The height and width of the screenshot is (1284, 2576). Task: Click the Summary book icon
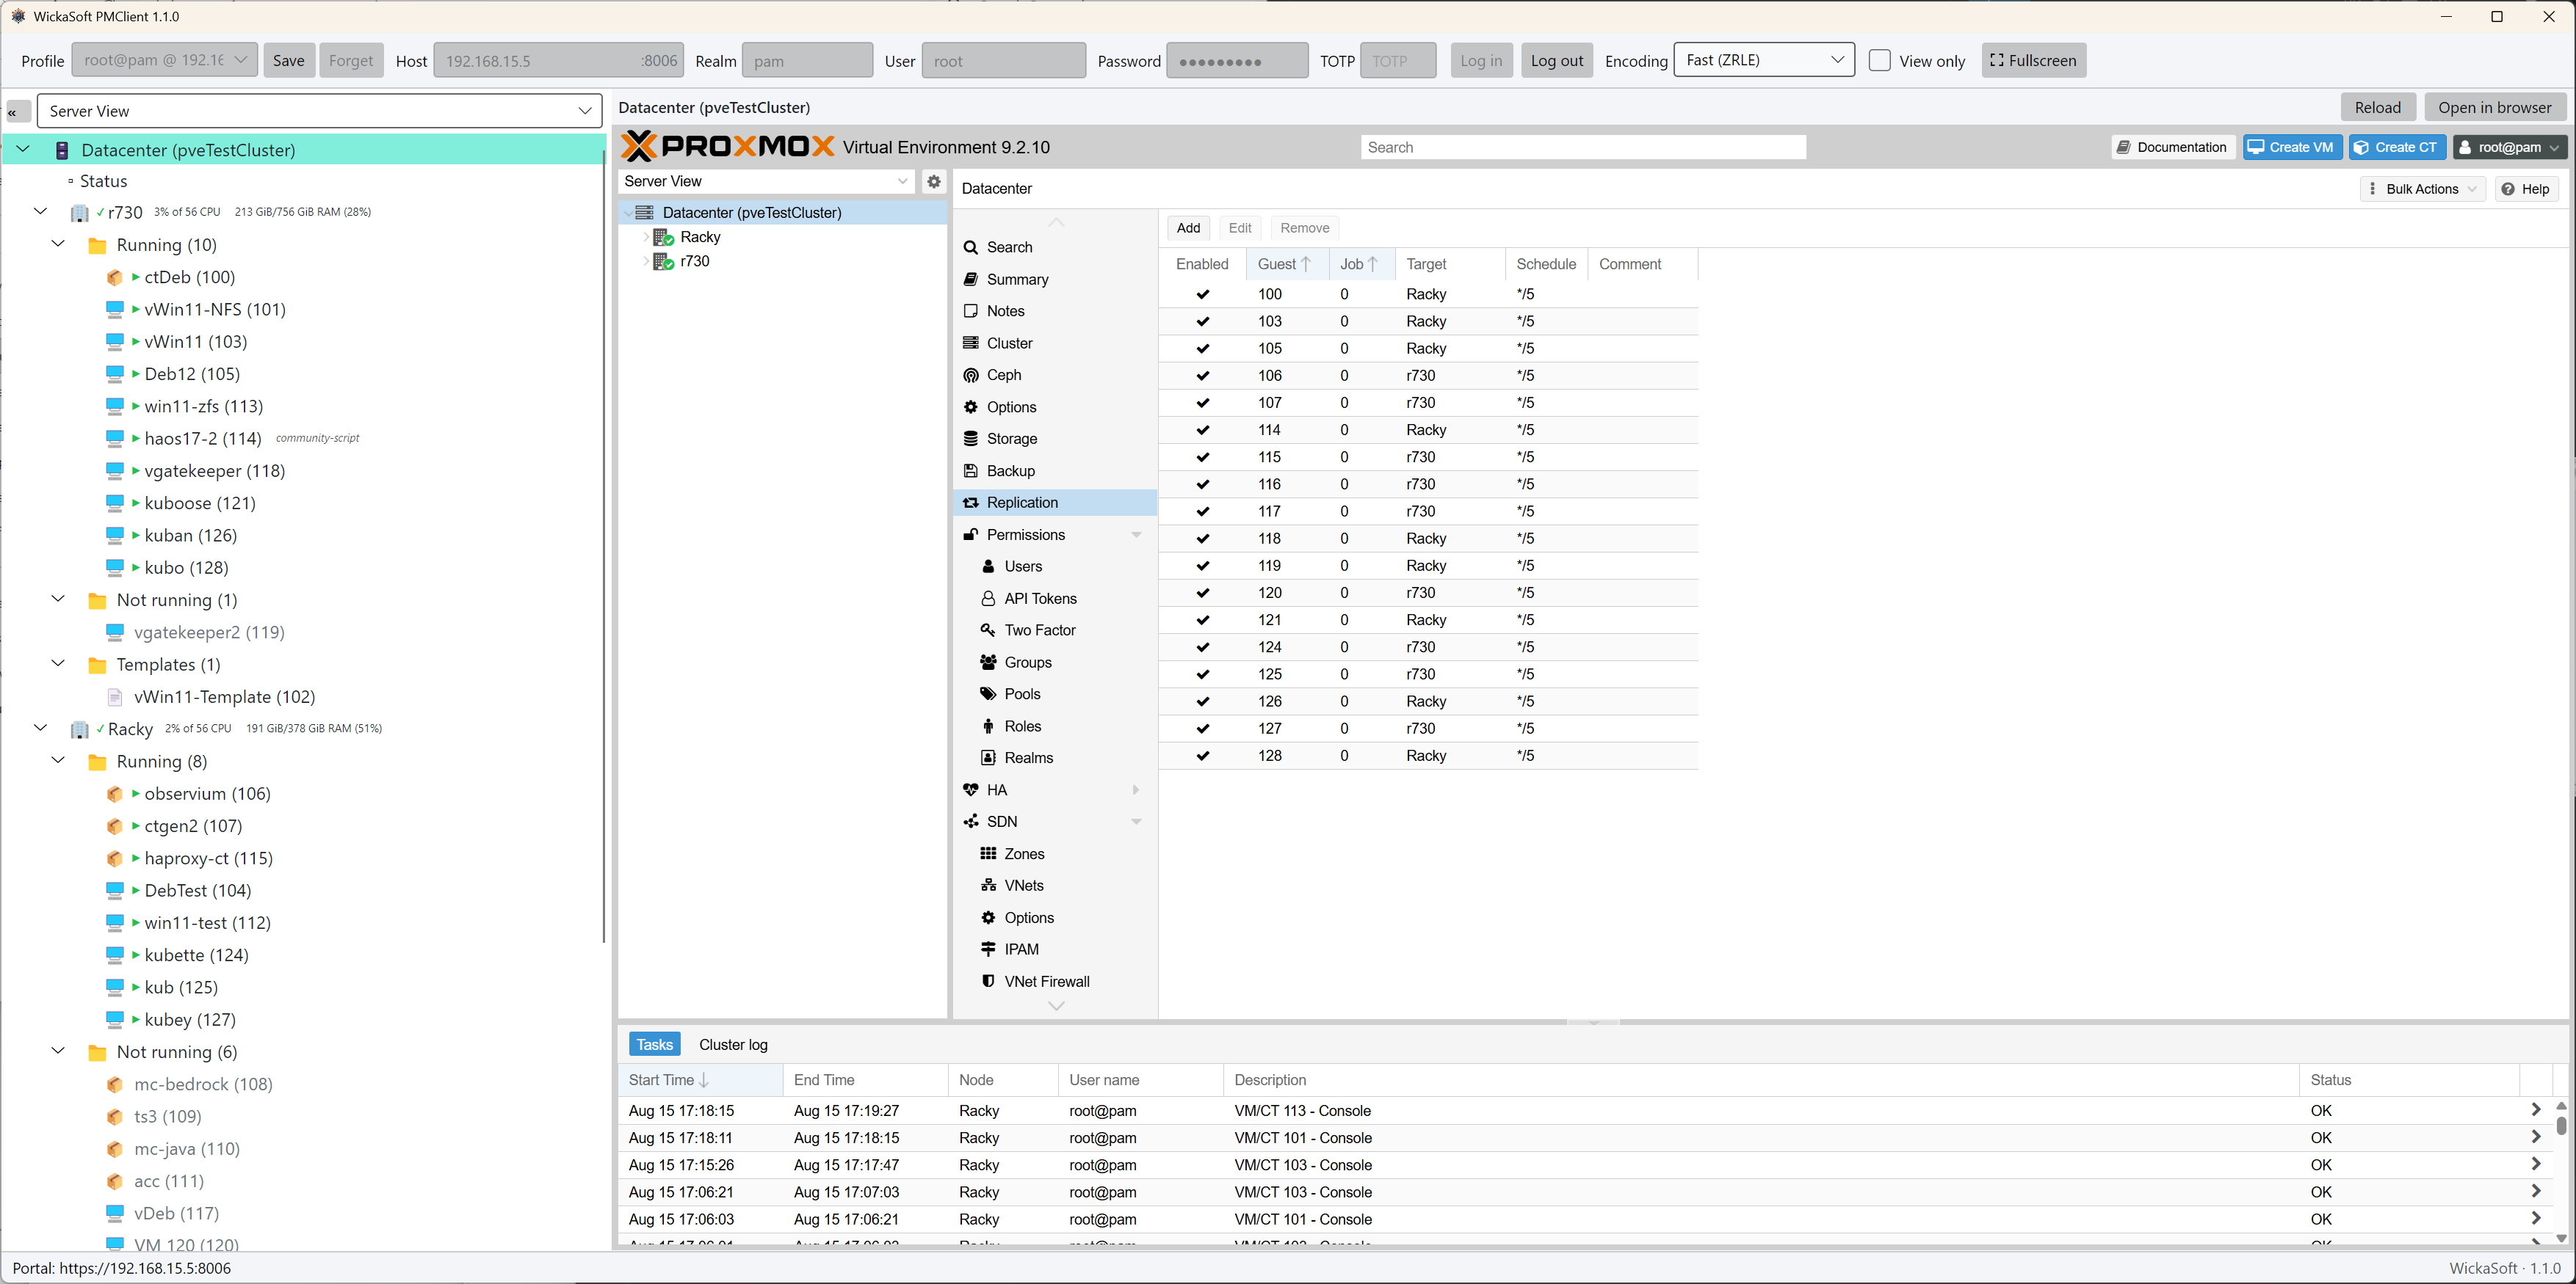pos(970,280)
